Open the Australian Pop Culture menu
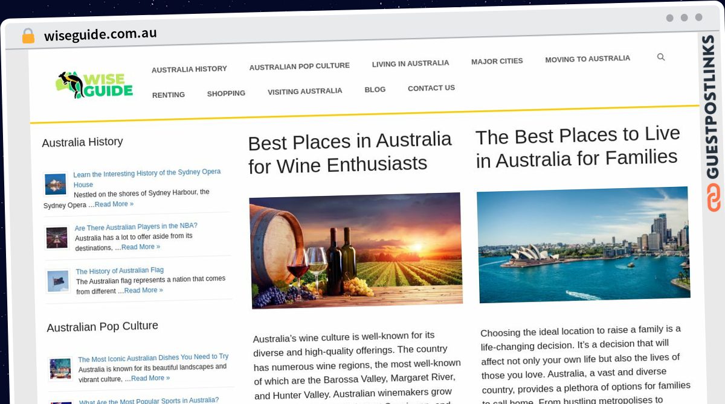Screen dimensions: 725x404 299,66
